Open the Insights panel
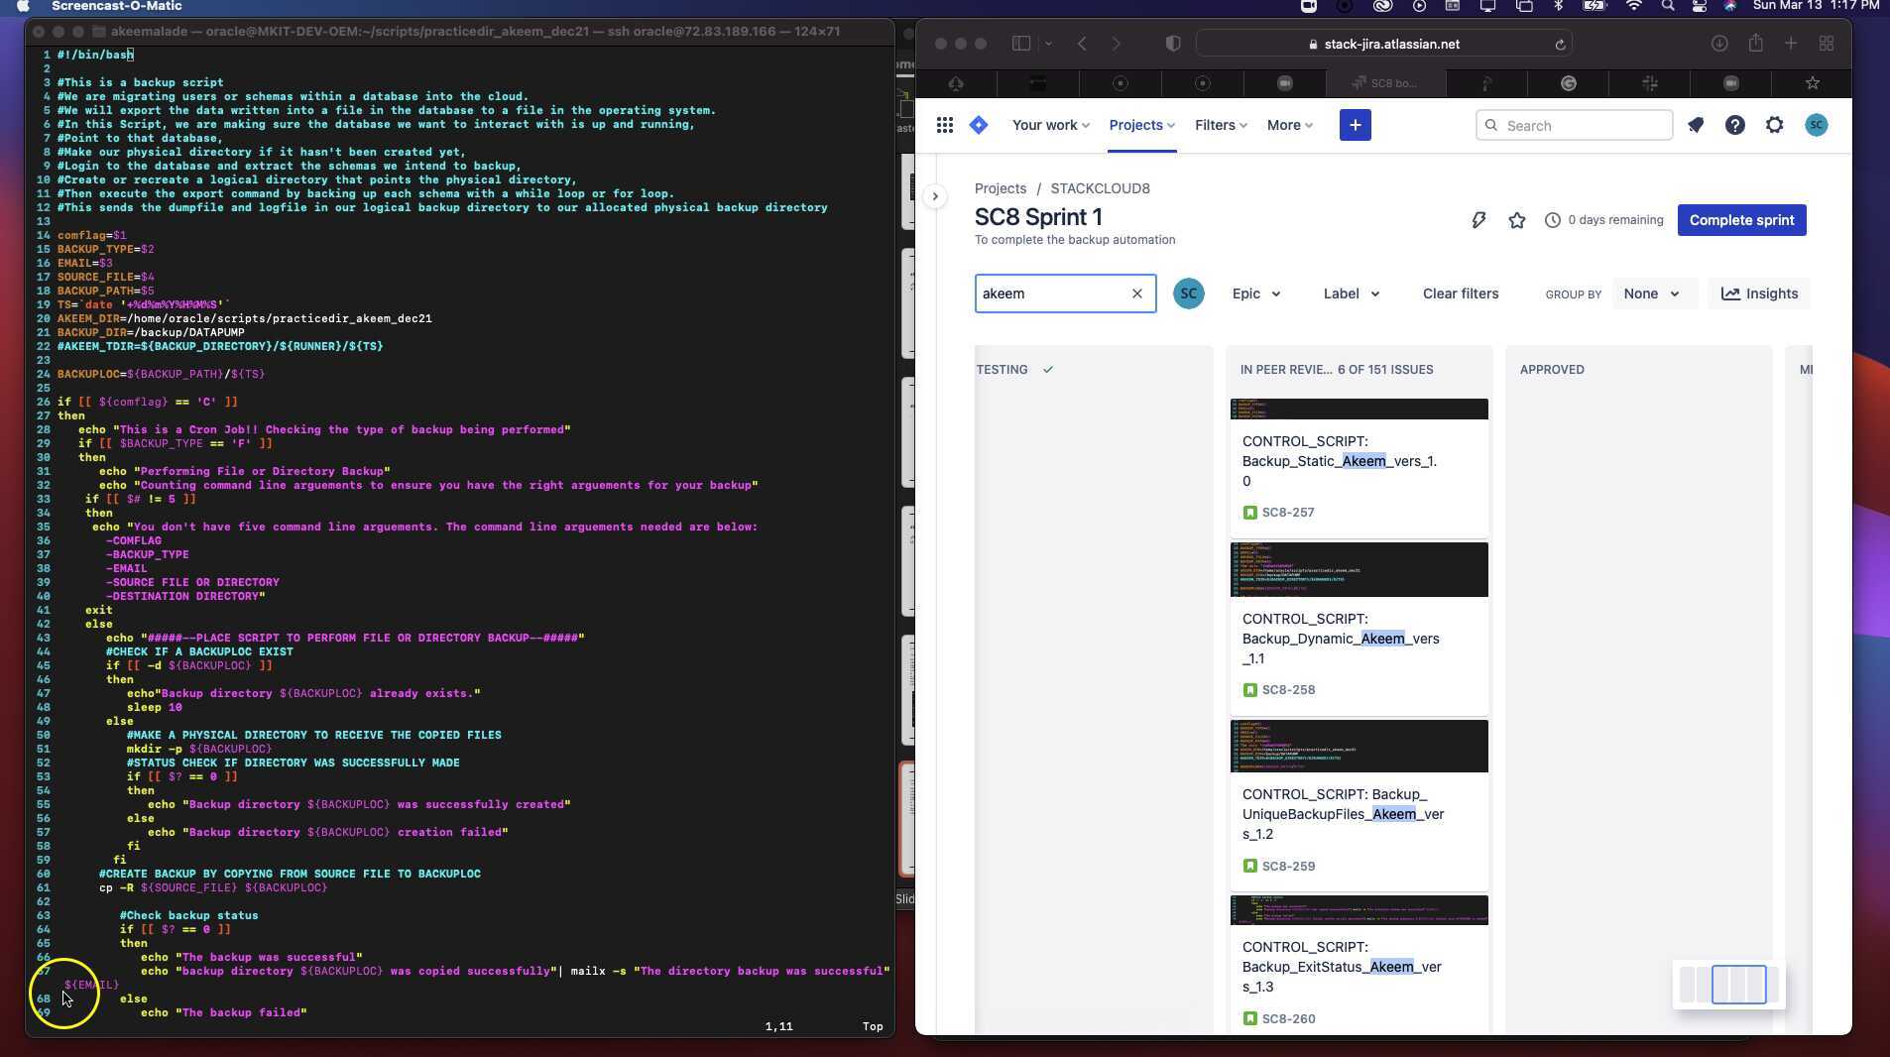The height and width of the screenshot is (1057, 1890). click(1760, 294)
